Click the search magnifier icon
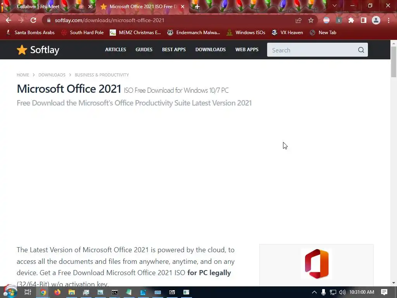Screen dimensions: 397x298 tap(361, 50)
